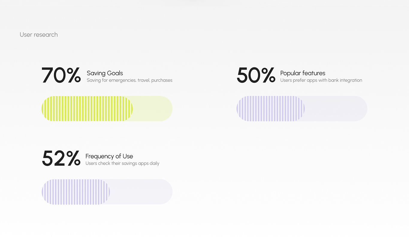Click the large 52% figure

click(61, 158)
